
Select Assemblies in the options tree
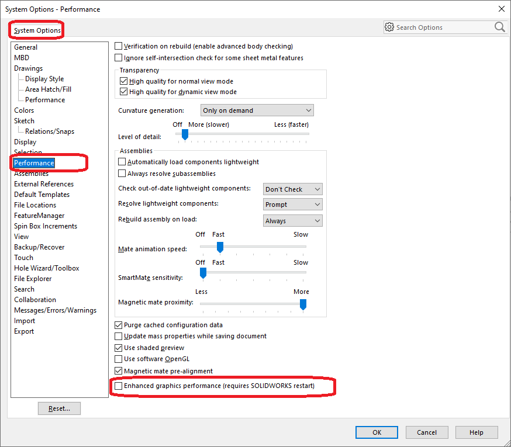pos(32,174)
